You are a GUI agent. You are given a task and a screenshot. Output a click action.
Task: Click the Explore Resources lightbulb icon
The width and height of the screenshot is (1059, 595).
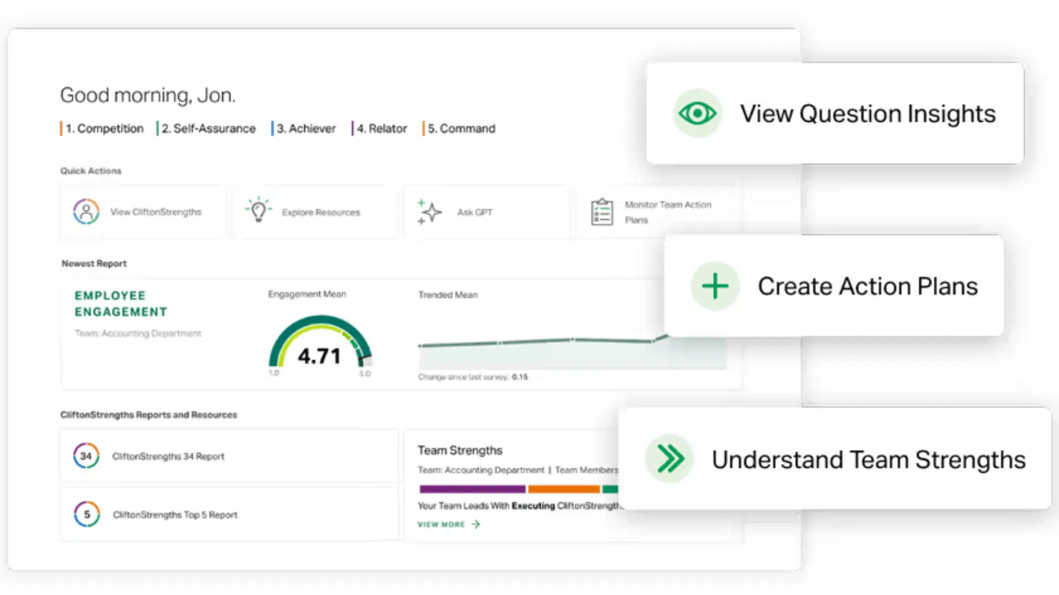coord(258,210)
